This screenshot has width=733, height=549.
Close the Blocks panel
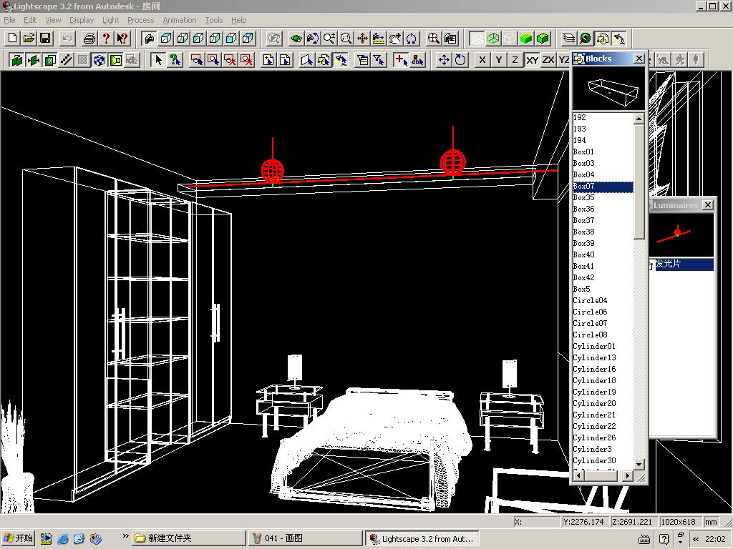pyautogui.click(x=639, y=59)
